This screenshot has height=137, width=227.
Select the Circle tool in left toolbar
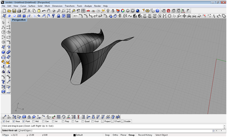[3, 32]
